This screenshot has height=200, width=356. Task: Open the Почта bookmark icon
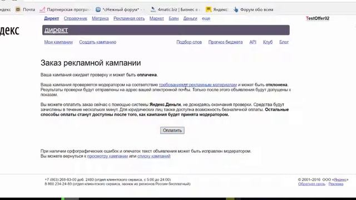click(x=18, y=9)
